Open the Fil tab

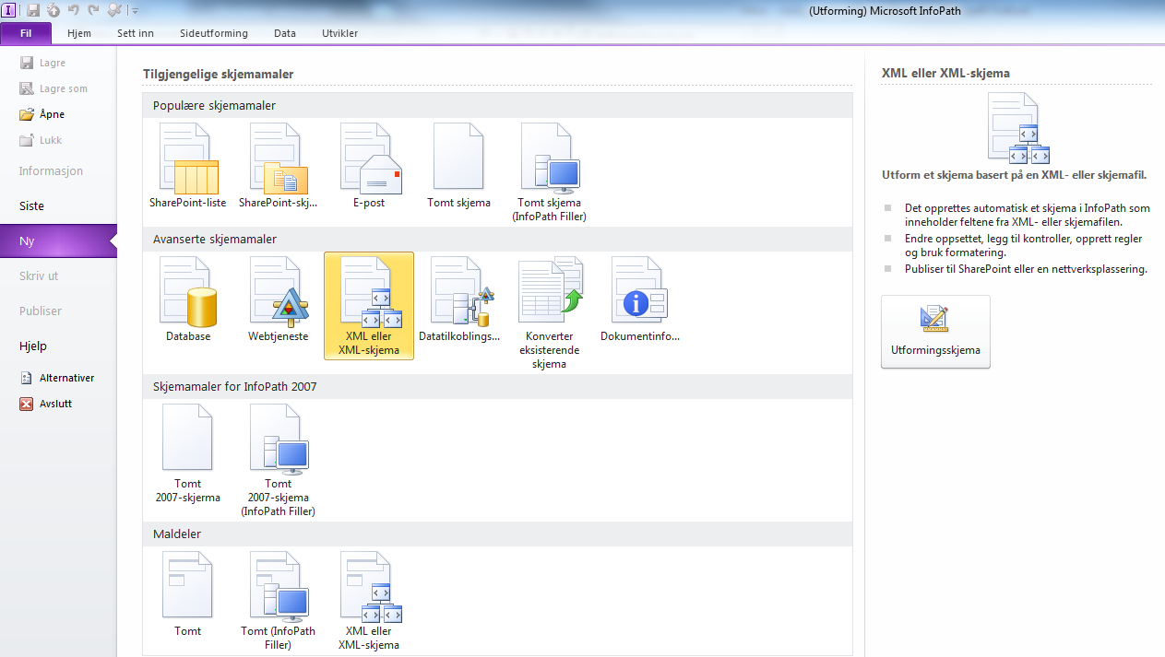[x=27, y=33]
